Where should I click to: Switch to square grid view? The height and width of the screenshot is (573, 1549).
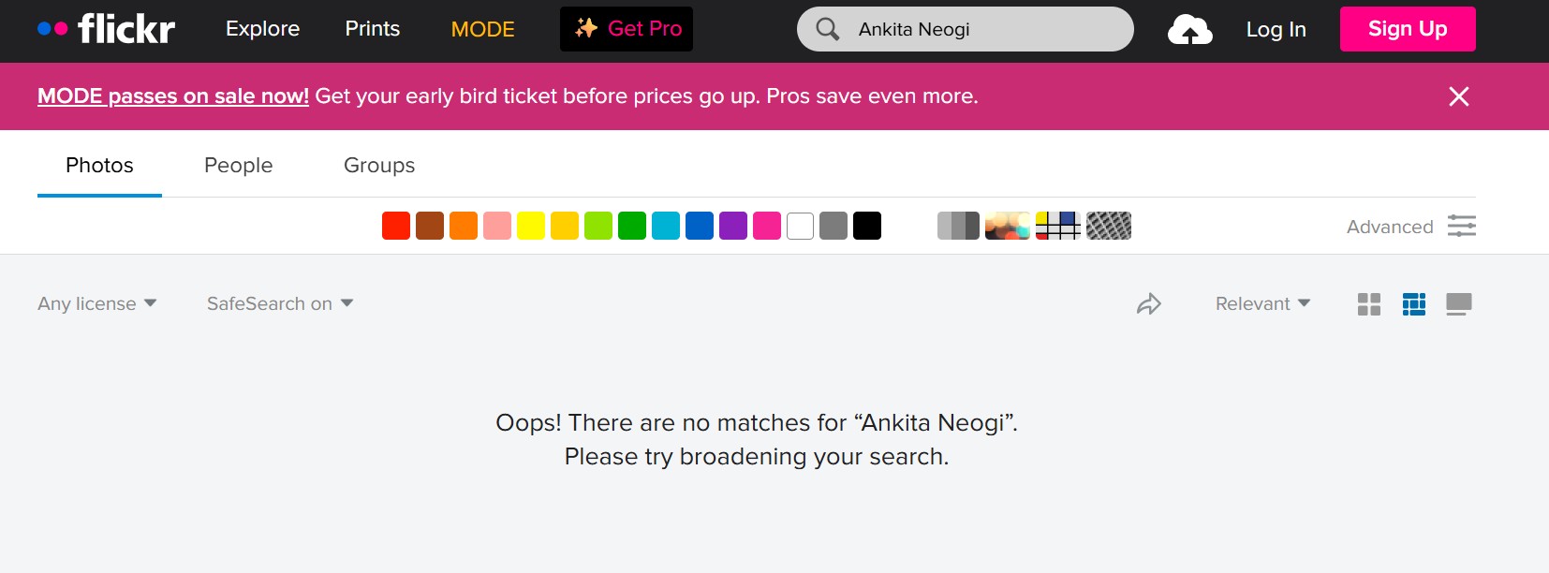(1369, 304)
